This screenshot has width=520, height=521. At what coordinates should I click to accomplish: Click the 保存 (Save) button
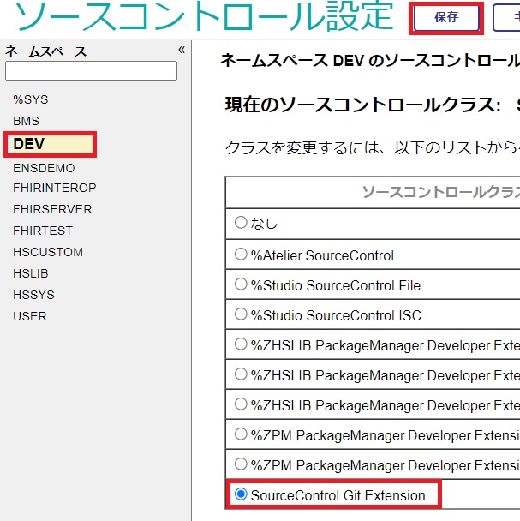point(446,18)
